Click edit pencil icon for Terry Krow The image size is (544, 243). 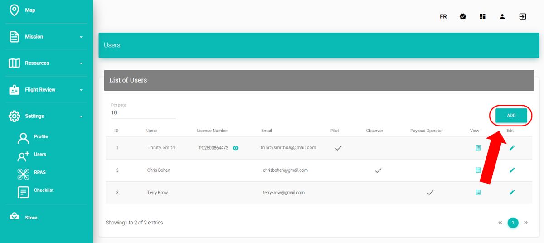[x=512, y=192]
